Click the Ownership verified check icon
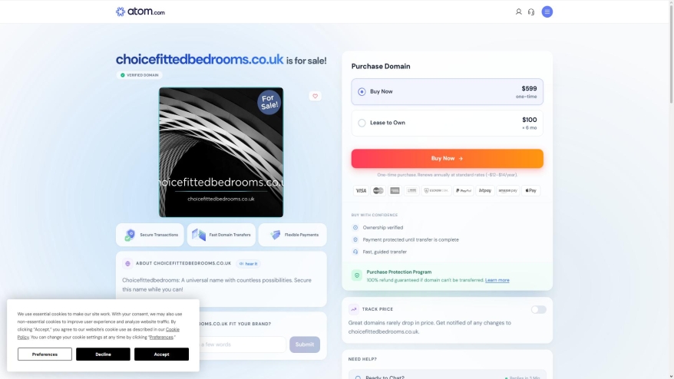 tap(355, 228)
